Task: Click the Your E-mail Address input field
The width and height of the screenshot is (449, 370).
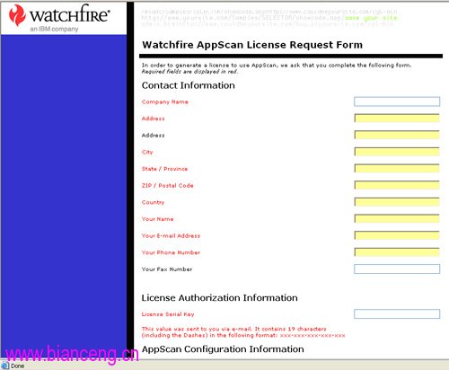Action: 397,235
